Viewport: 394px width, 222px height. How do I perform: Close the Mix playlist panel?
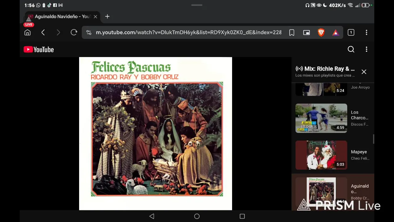pyautogui.click(x=364, y=72)
